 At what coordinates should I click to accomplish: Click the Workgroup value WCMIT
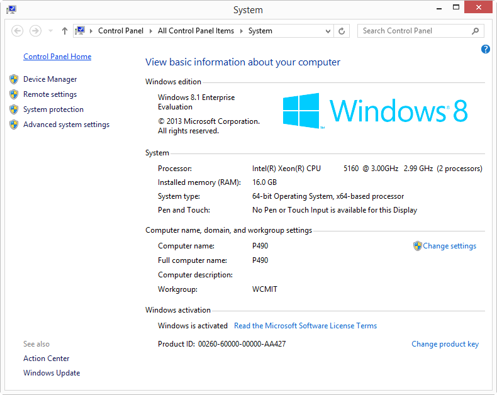(x=265, y=289)
